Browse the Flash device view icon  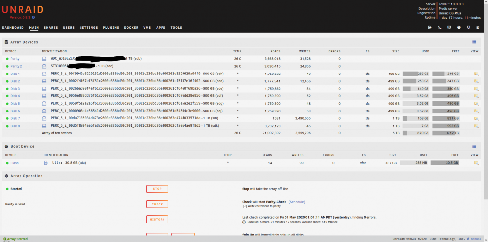coord(476,163)
